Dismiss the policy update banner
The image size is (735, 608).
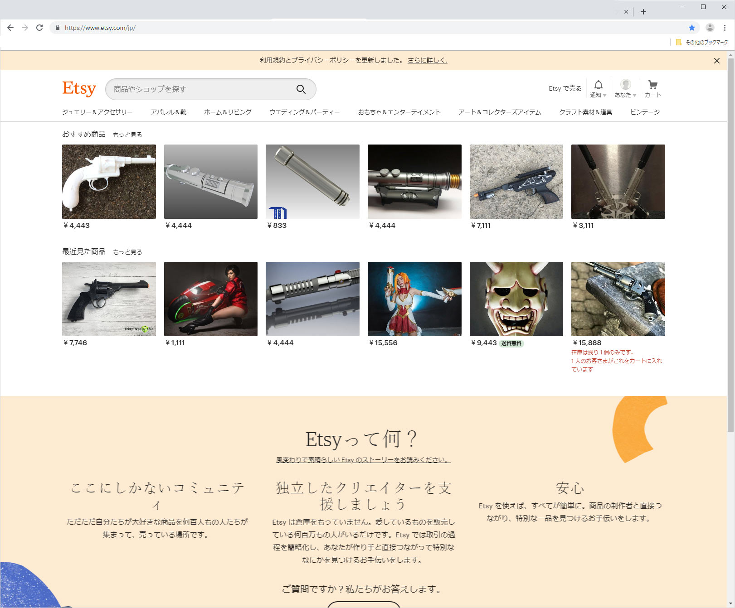coord(716,61)
